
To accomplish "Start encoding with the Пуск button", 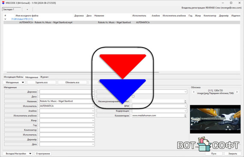I will 214,154.
